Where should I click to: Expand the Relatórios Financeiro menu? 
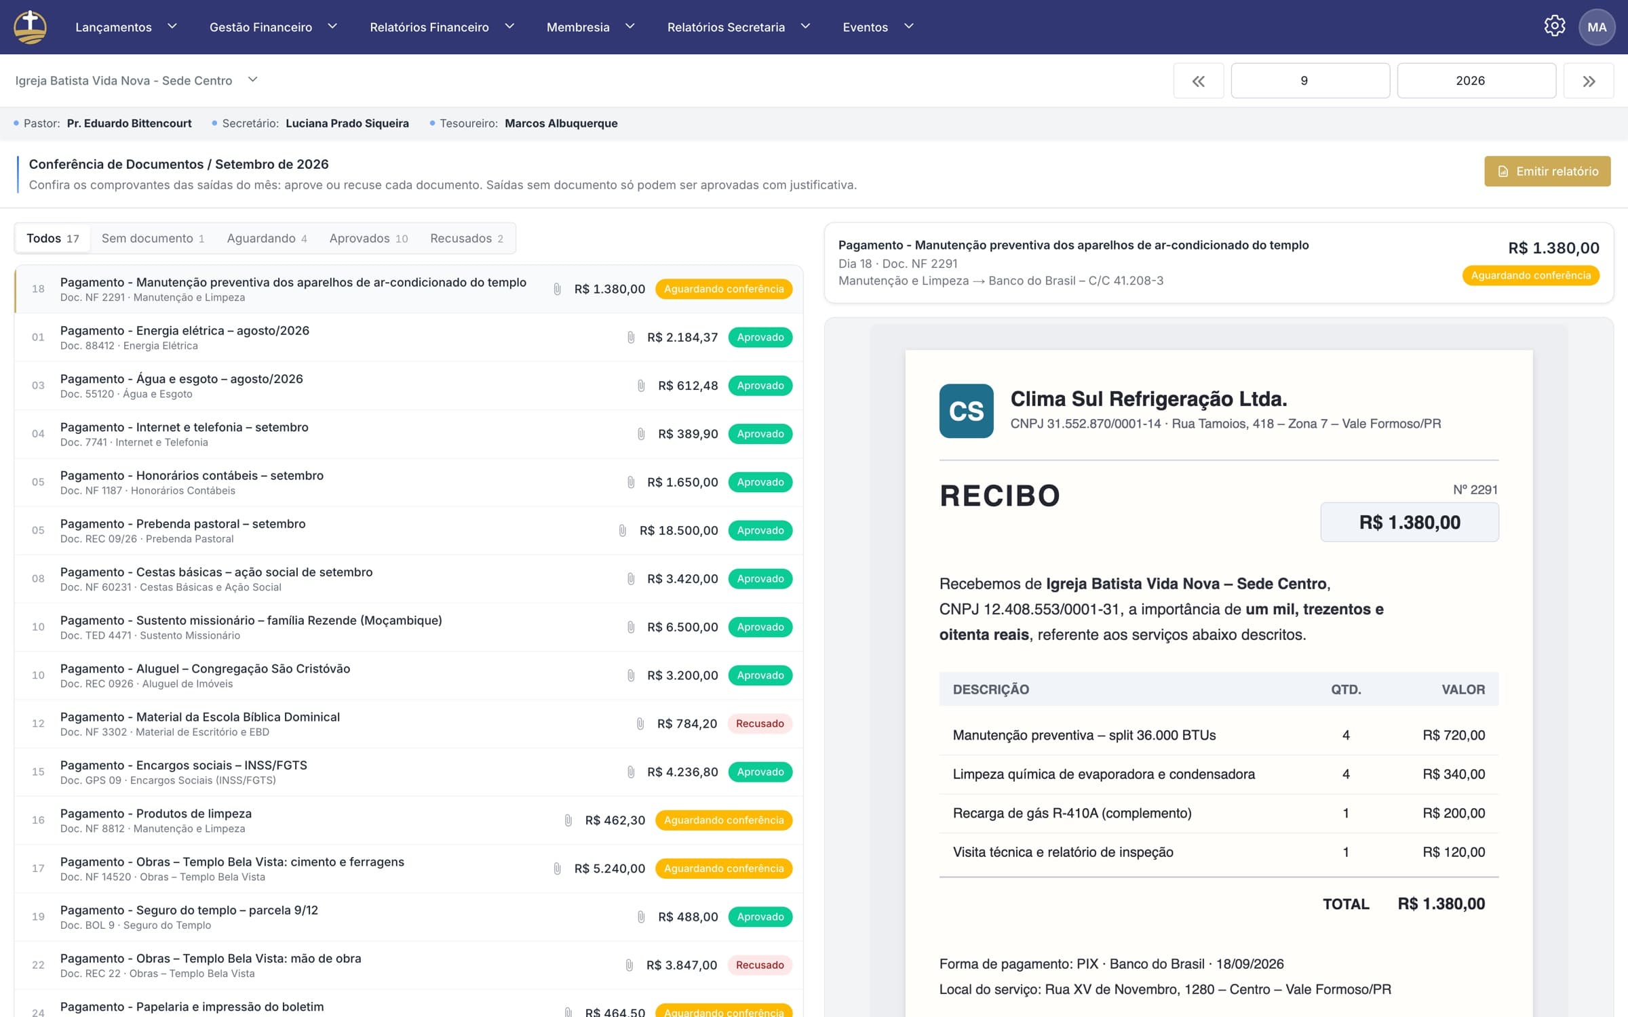click(442, 27)
